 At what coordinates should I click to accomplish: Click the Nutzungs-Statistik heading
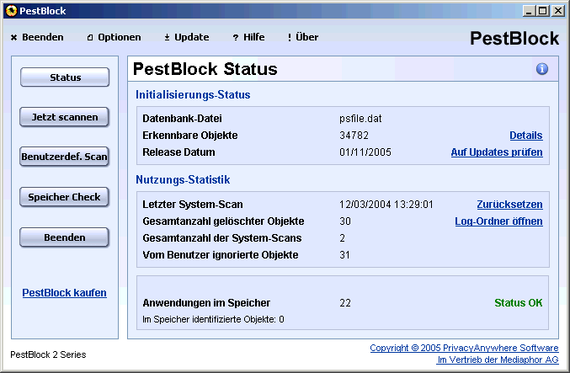pyautogui.click(x=183, y=179)
